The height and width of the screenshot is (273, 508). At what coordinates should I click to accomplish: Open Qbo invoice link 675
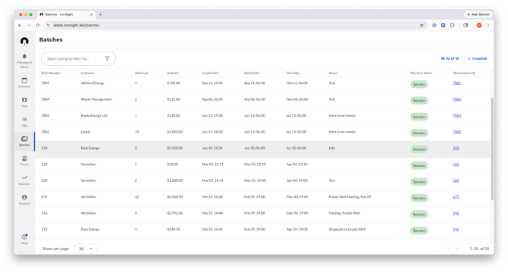click(456, 197)
